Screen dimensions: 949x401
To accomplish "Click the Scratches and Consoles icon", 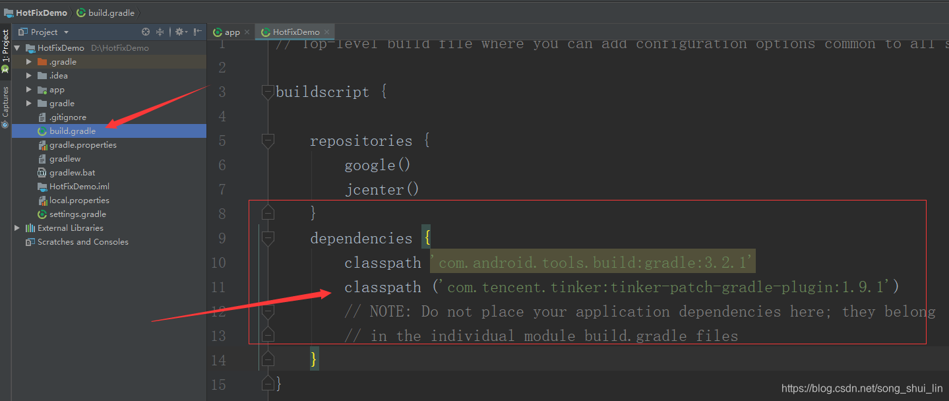I will pos(30,242).
